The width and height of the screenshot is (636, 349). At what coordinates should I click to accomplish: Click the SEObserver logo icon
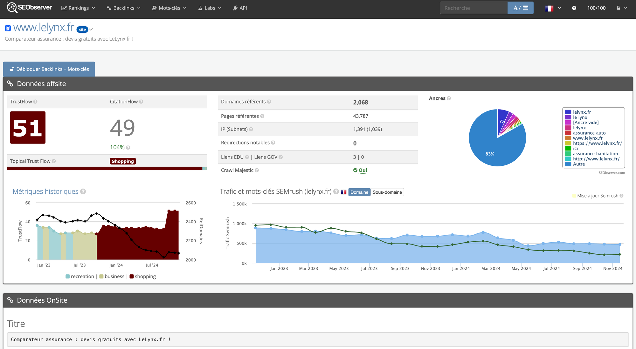[12, 8]
